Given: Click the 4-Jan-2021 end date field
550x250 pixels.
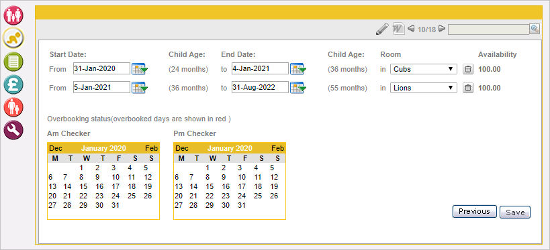Looking at the screenshot, I should coord(260,68).
